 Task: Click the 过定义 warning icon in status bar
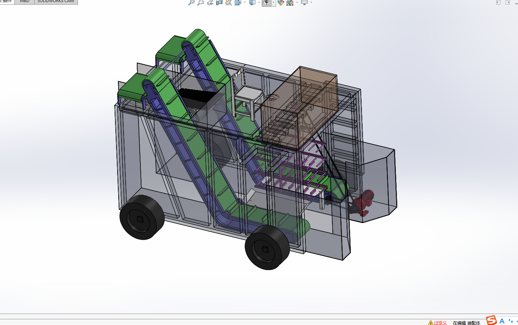tap(430, 323)
